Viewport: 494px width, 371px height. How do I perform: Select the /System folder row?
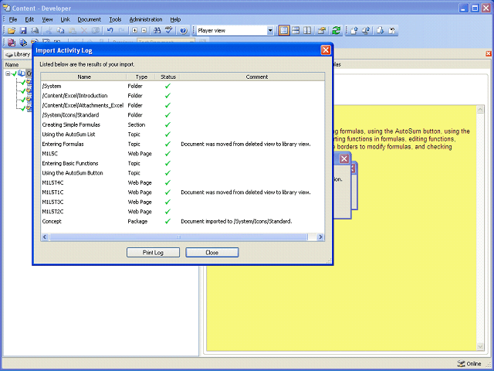pos(183,86)
